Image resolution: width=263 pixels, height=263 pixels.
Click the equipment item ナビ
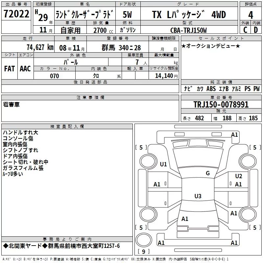click(188, 88)
